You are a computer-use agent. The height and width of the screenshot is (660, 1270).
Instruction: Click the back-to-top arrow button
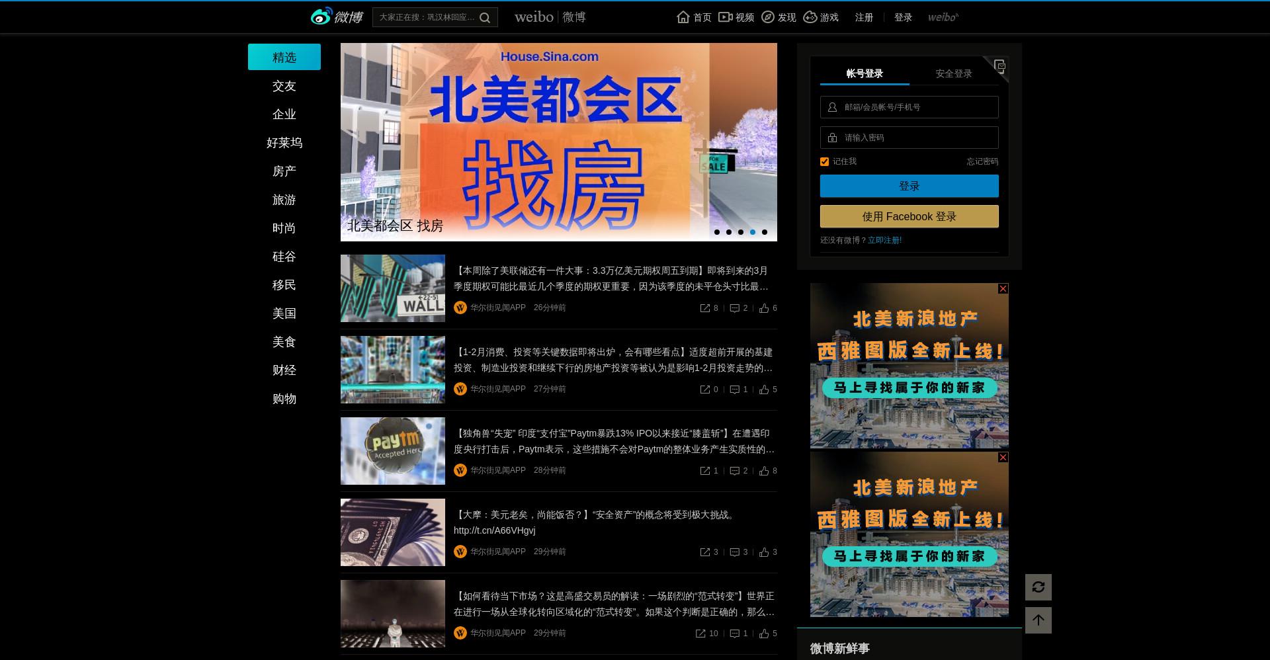(1038, 620)
